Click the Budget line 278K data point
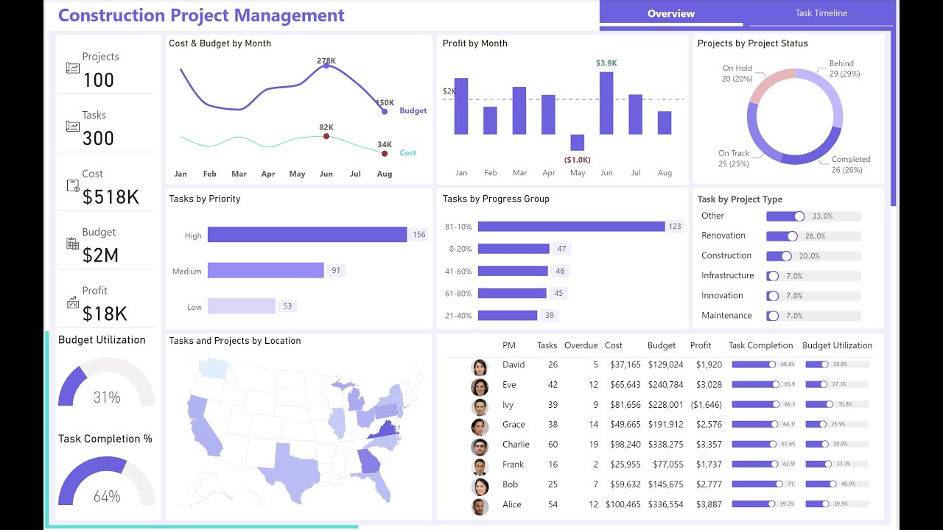Screen dimensions: 943x530 coord(326,66)
